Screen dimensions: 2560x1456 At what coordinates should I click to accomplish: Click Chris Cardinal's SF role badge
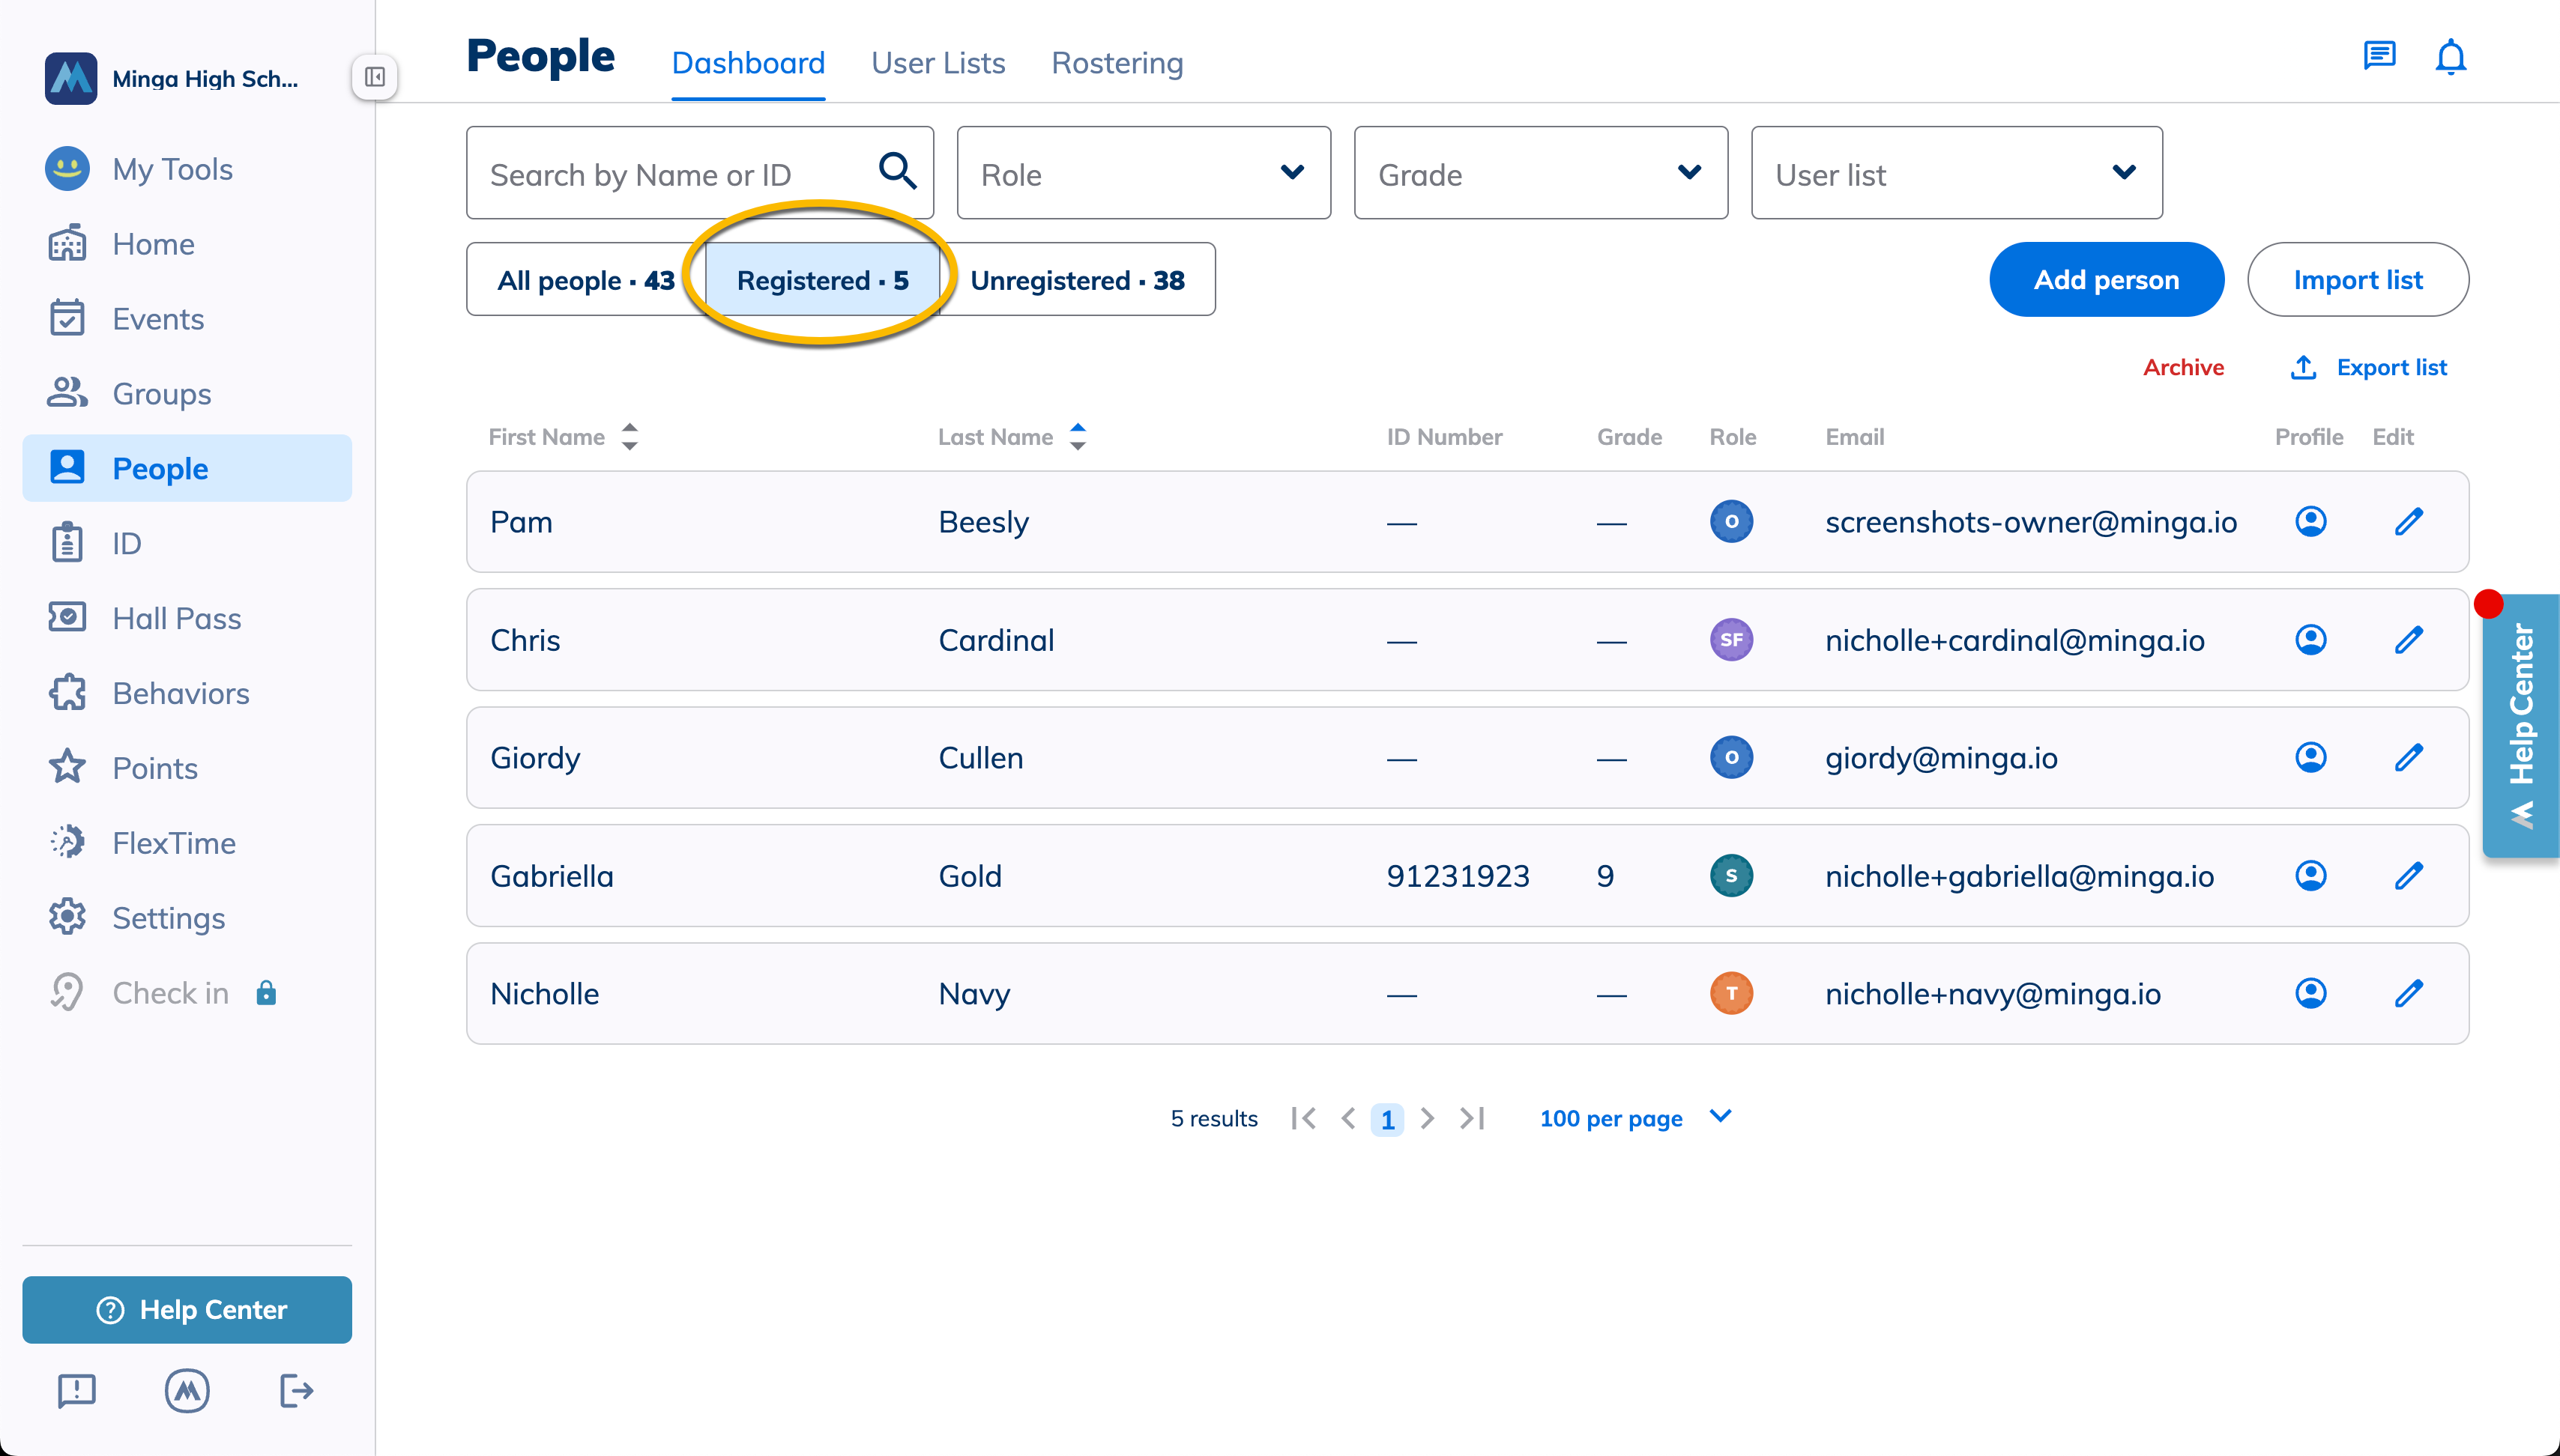[1730, 639]
